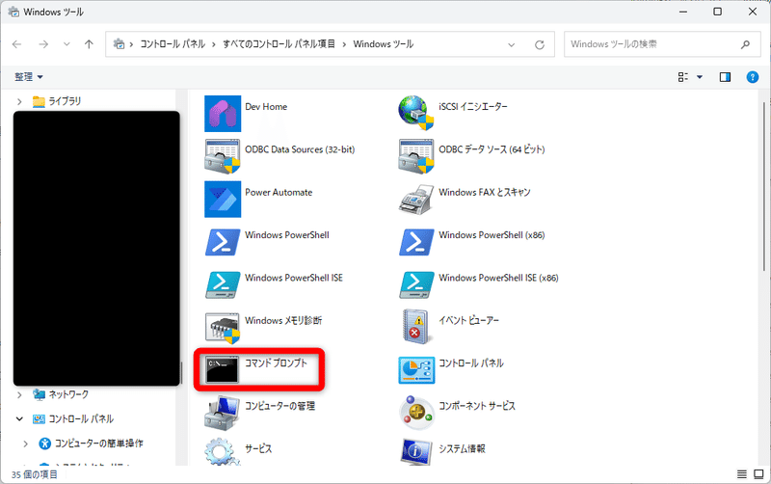Open the システム情報 icon
The width and height of the screenshot is (771, 484).
pyautogui.click(x=416, y=451)
